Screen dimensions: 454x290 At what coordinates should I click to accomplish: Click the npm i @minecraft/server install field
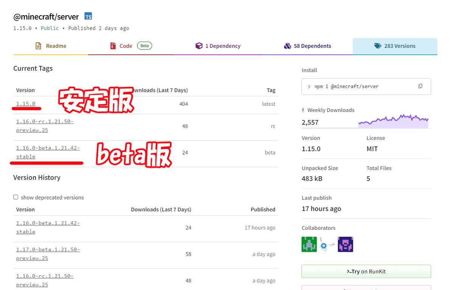point(366,87)
